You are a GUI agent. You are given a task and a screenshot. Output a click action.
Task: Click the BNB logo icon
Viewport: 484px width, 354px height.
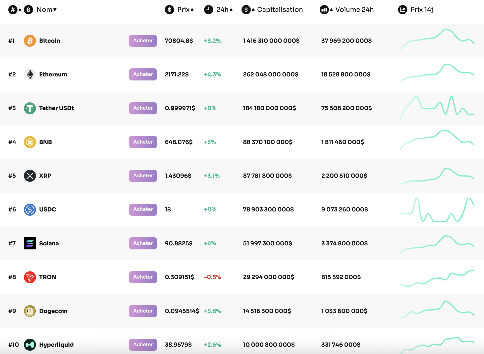(x=30, y=142)
